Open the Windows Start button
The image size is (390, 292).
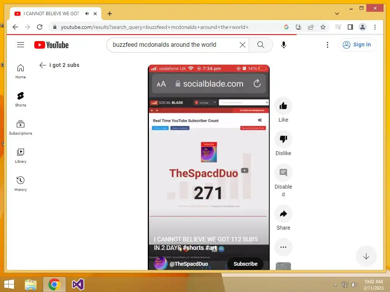tap(9, 284)
